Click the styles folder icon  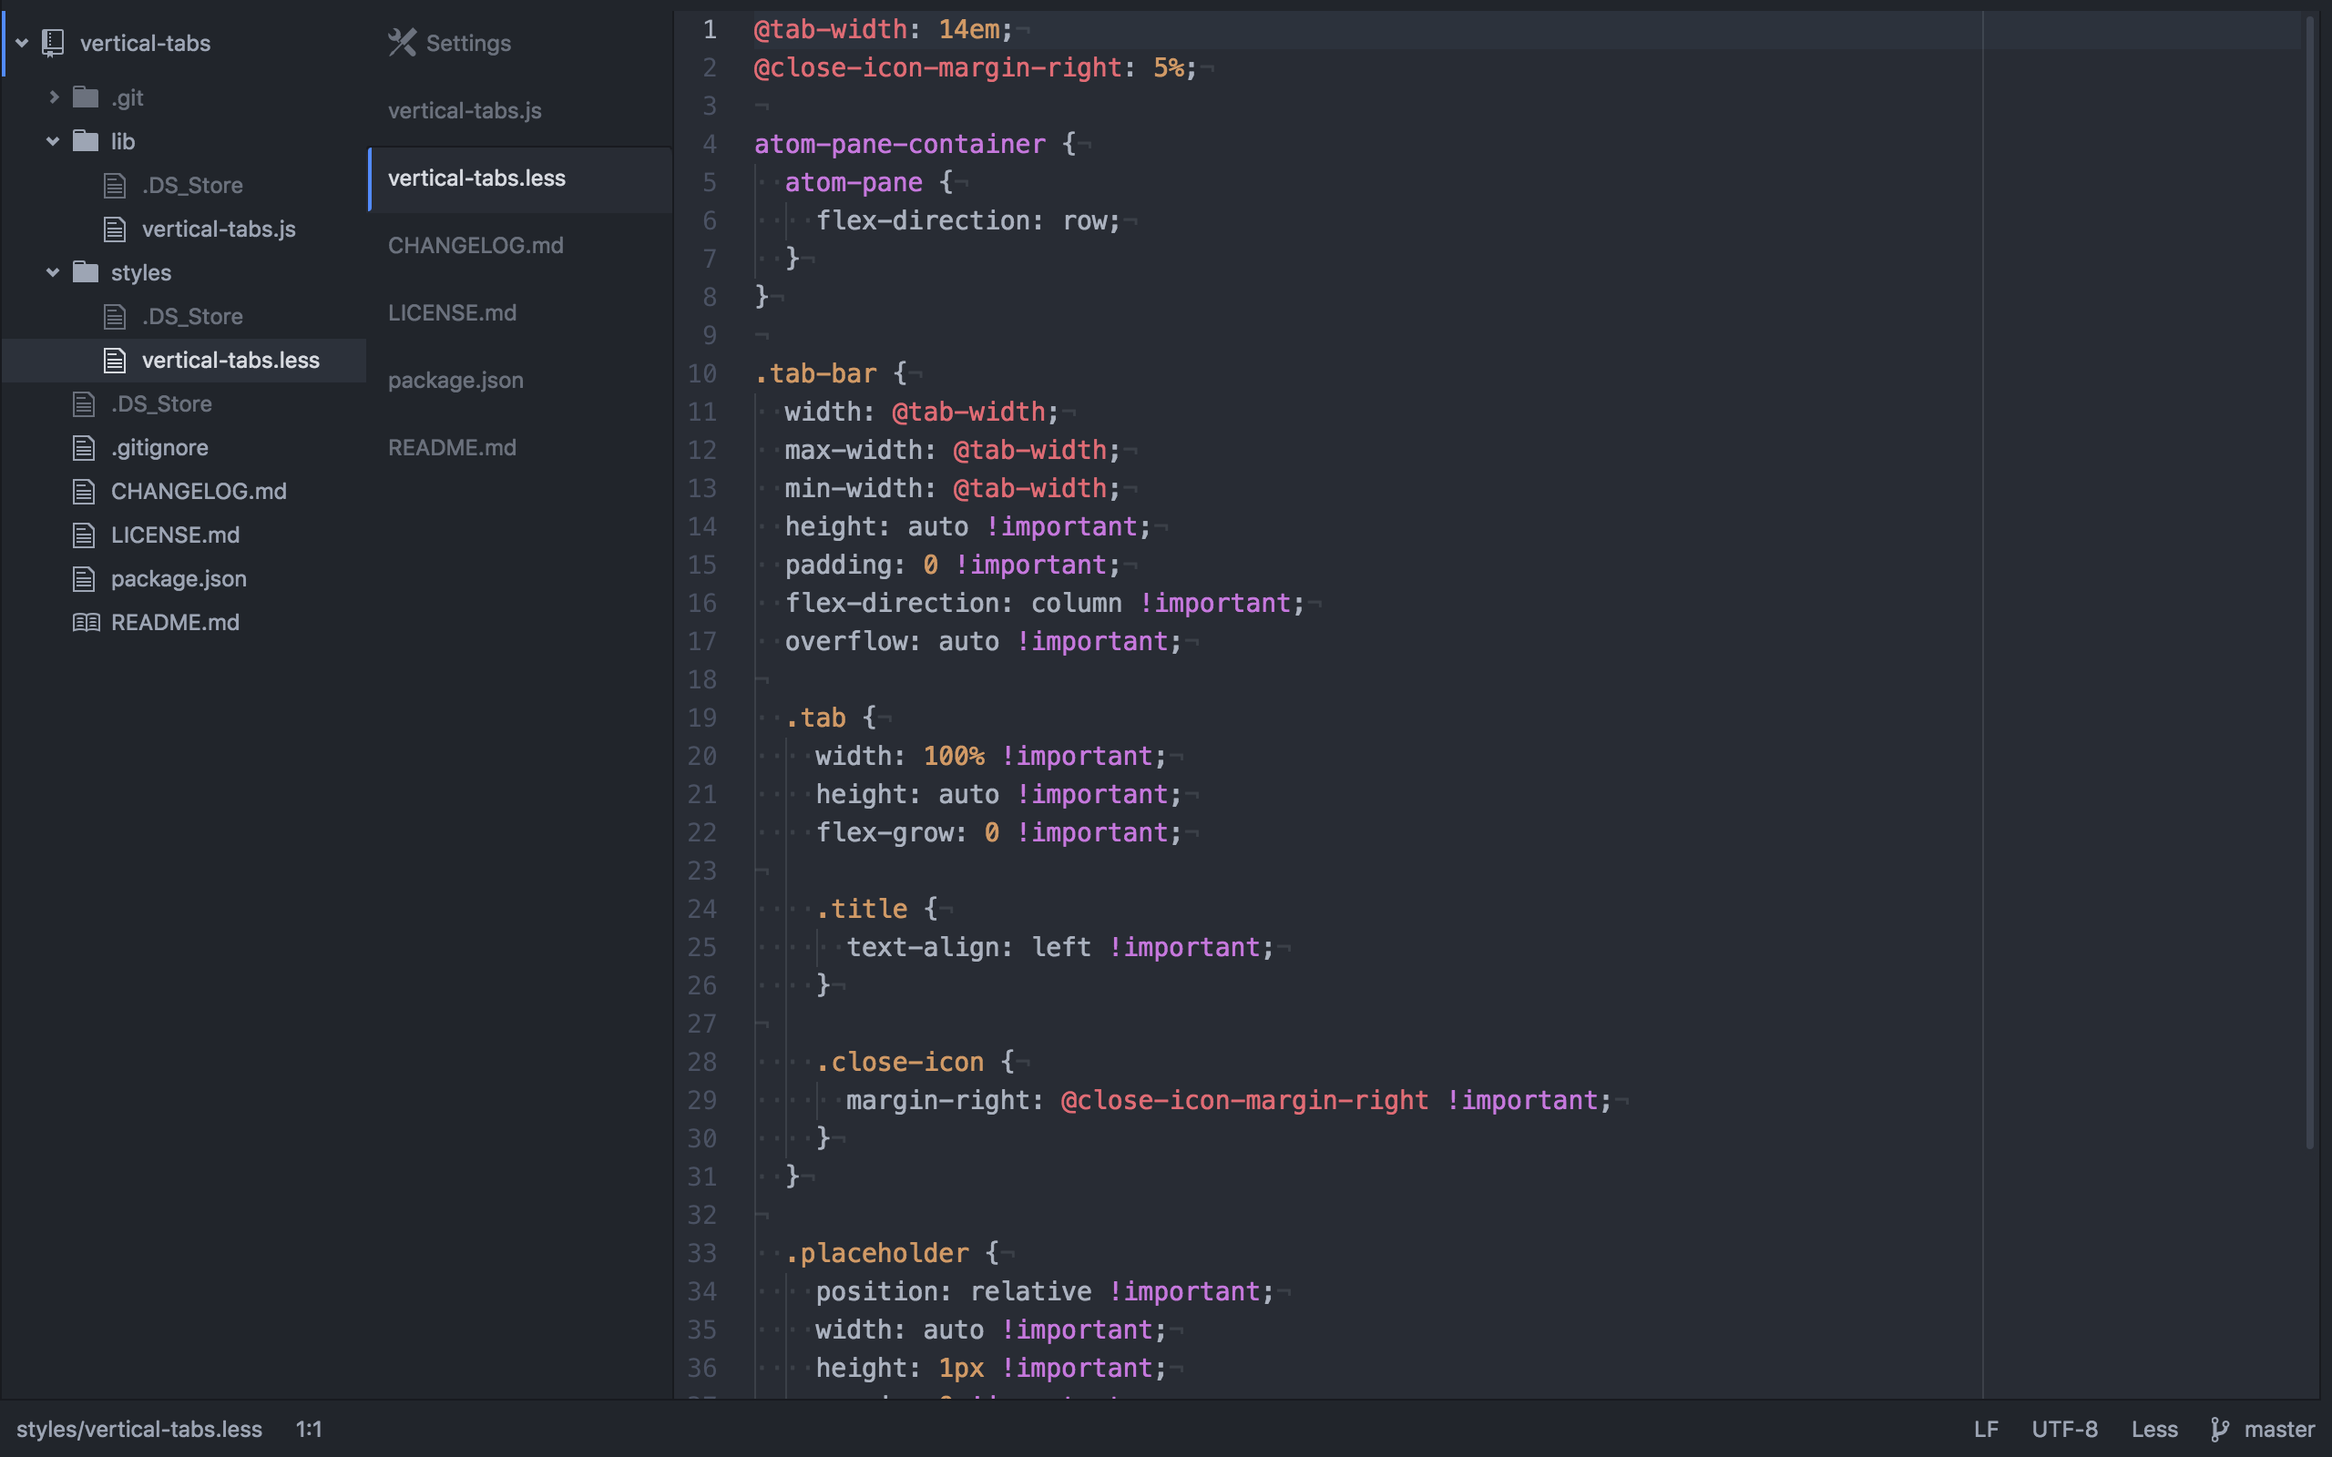pos(86,272)
